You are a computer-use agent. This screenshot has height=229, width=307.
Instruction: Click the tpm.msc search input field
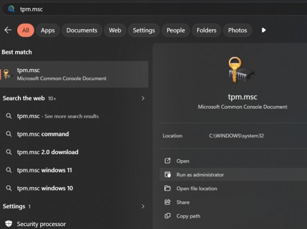[x=154, y=9]
